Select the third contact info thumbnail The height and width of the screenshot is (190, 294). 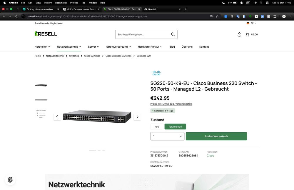point(41,114)
